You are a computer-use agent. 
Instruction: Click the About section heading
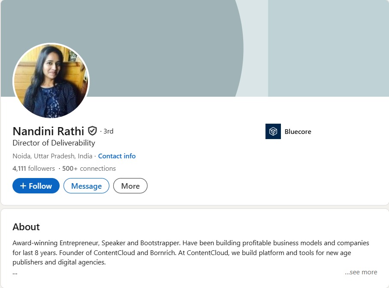coord(26,227)
